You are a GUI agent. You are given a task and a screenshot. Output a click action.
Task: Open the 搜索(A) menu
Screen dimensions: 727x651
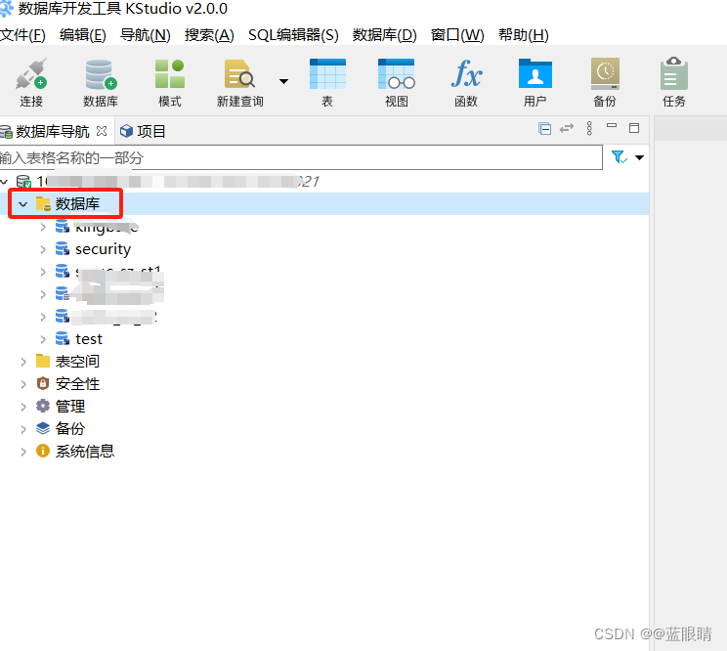tap(209, 35)
